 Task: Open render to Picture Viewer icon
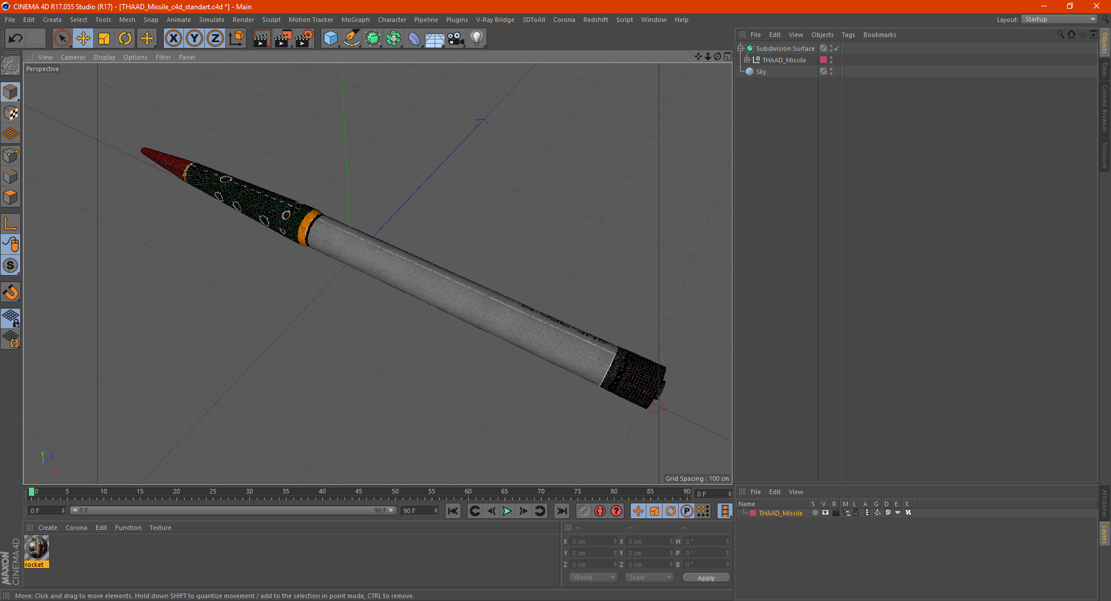(283, 39)
